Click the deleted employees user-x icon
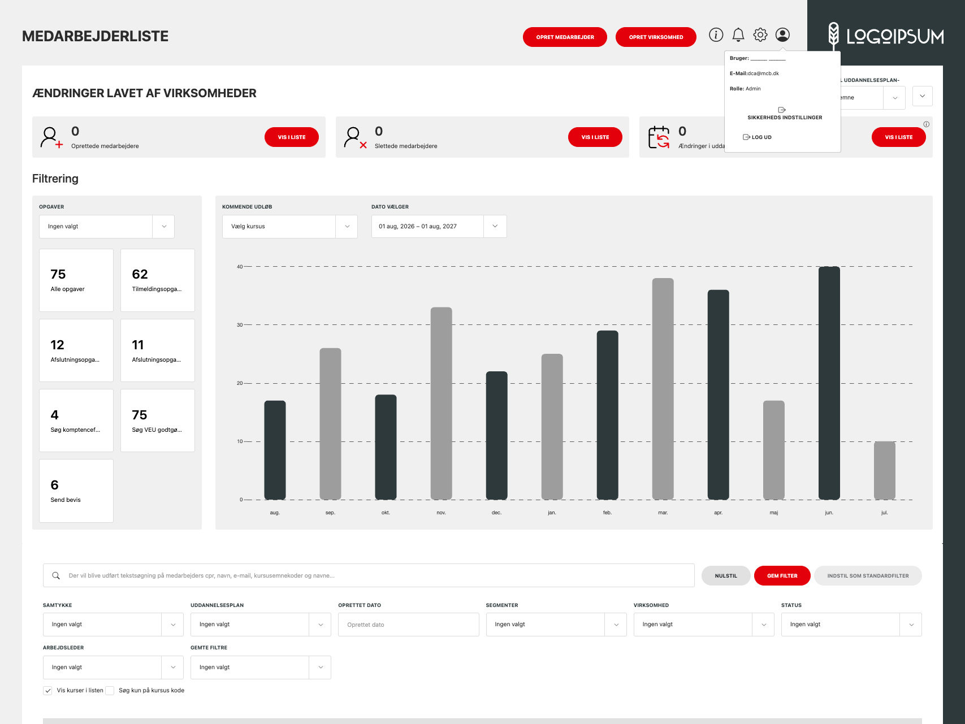965x724 pixels. tap(355, 137)
